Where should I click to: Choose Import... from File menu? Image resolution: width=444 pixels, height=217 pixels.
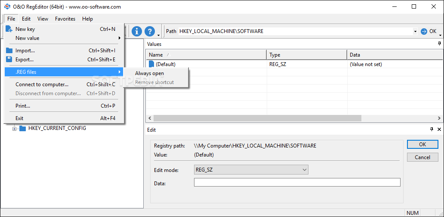[x=64, y=51]
